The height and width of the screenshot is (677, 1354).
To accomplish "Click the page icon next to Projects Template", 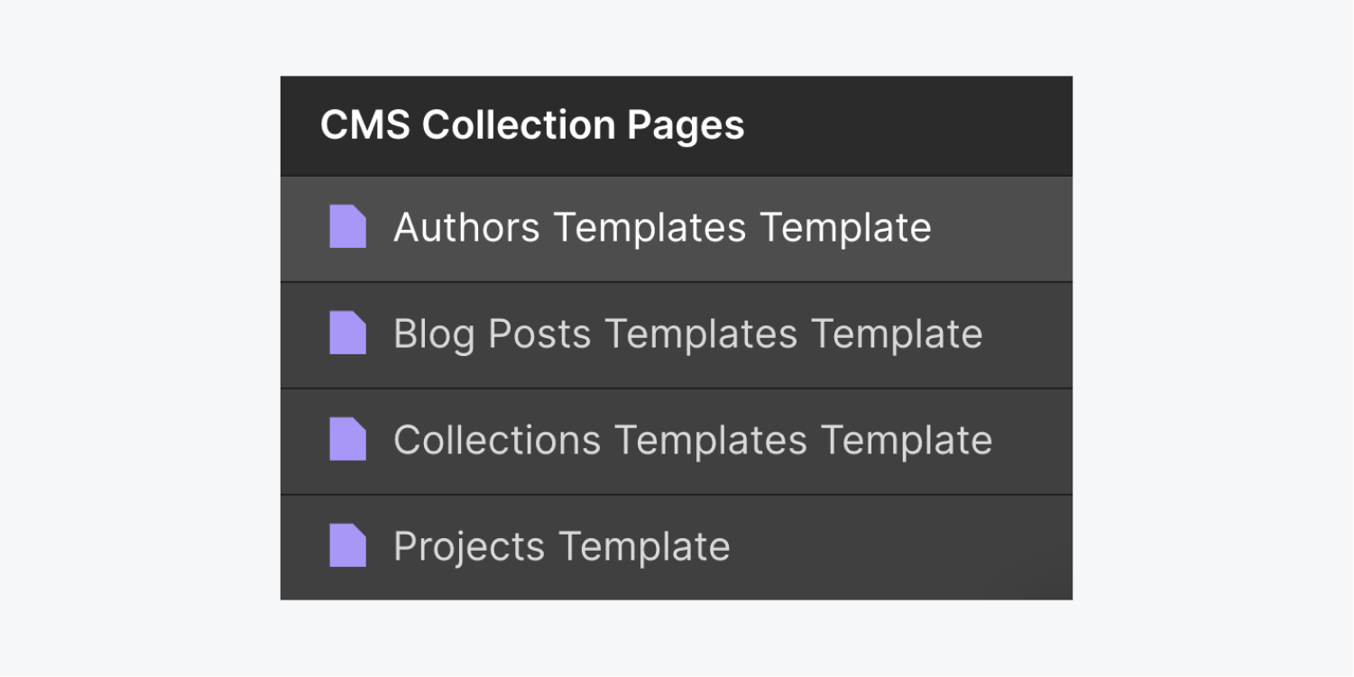I will tap(348, 546).
